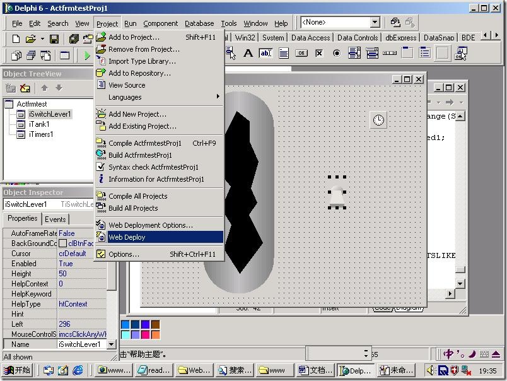Select the CheckBox component in palette
Viewport: 507px width, 381px height.
click(x=319, y=54)
